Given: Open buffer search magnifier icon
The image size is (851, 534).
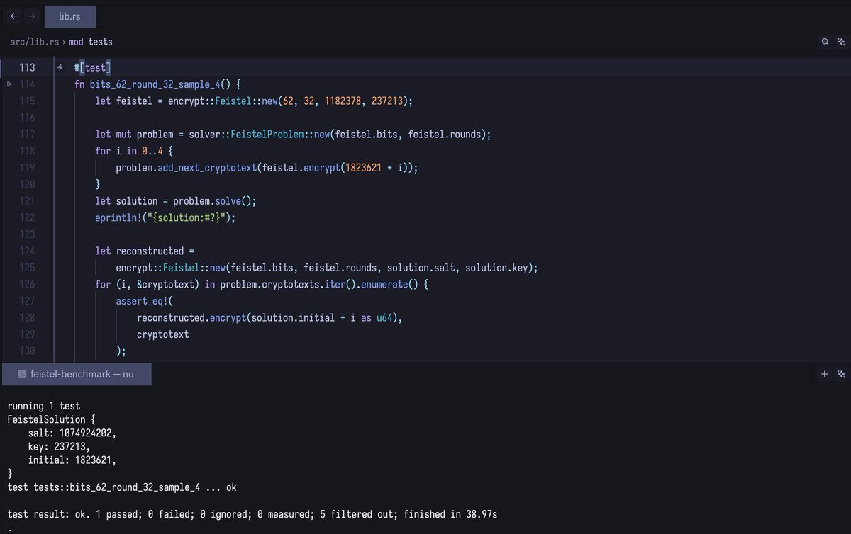Looking at the screenshot, I should tap(825, 42).
